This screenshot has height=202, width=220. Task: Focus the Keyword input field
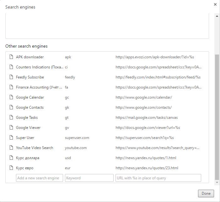(x=89, y=178)
